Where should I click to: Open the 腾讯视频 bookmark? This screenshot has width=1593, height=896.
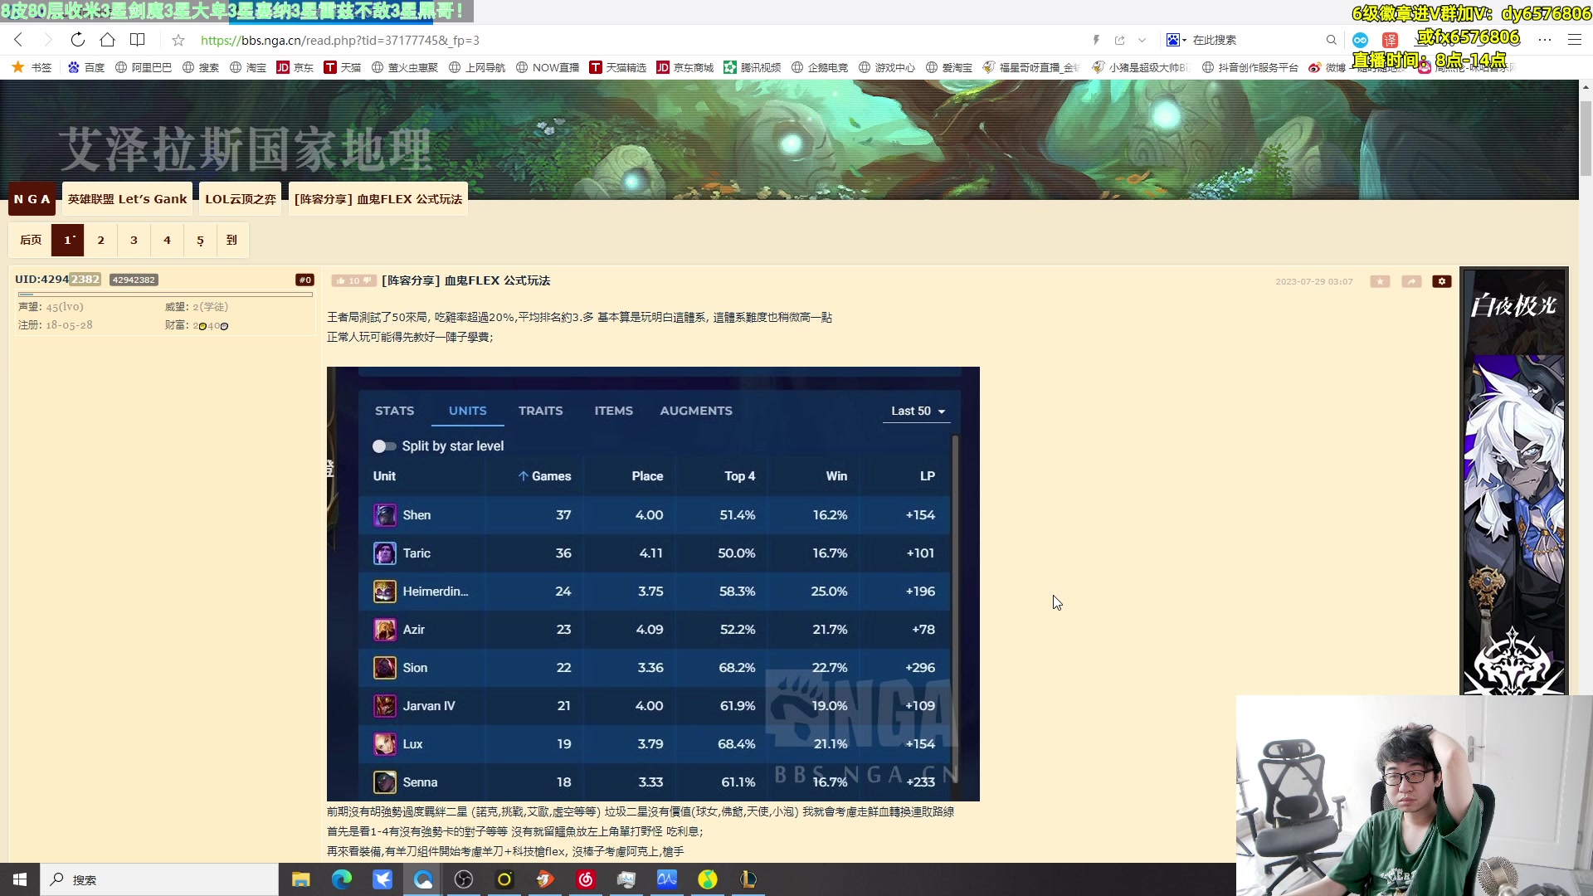[x=752, y=67]
